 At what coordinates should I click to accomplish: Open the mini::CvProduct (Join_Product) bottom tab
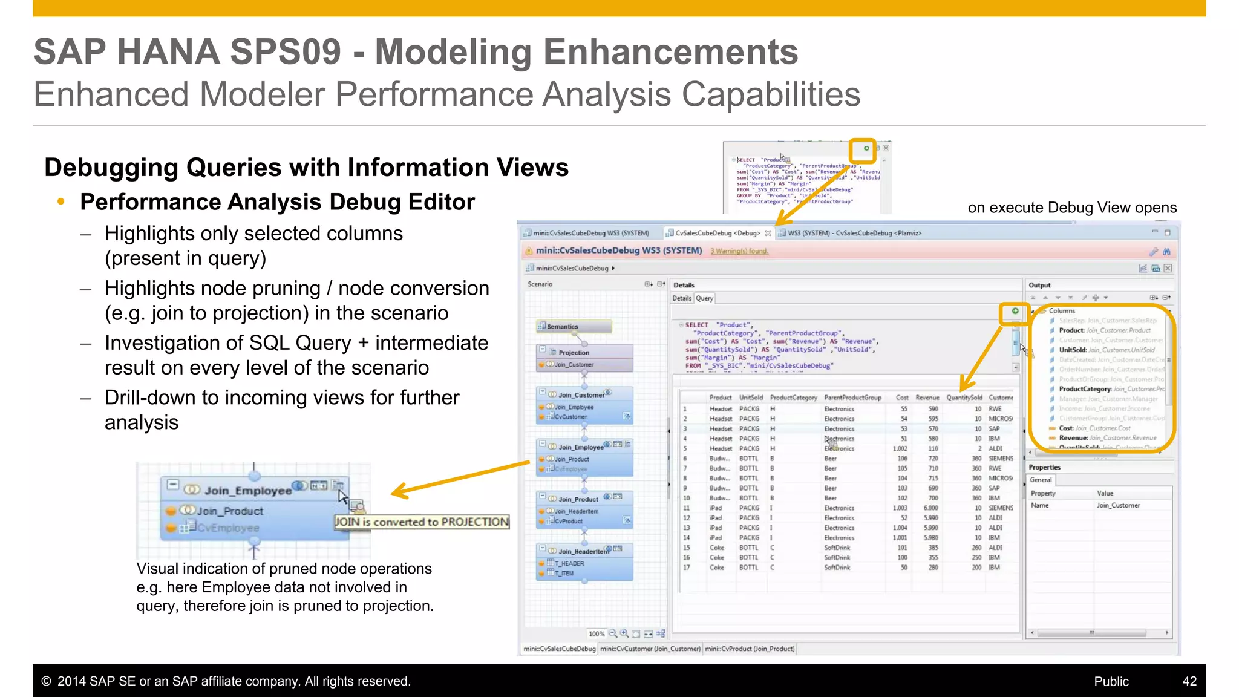coord(750,649)
